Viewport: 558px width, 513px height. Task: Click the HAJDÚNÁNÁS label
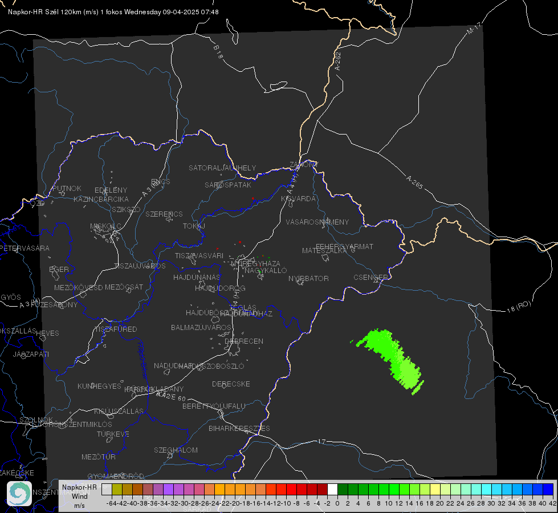pos(197,277)
